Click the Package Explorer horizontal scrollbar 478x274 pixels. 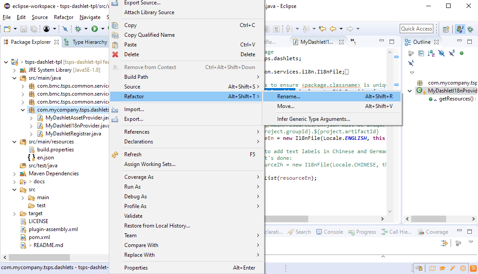39,257
